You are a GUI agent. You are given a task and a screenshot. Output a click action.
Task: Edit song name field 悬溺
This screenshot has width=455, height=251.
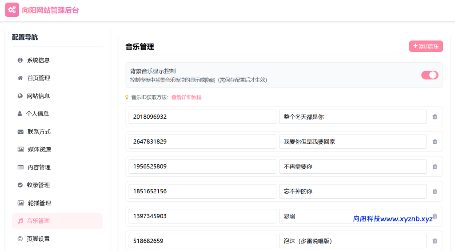pyautogui.click(x=353, y=216)
